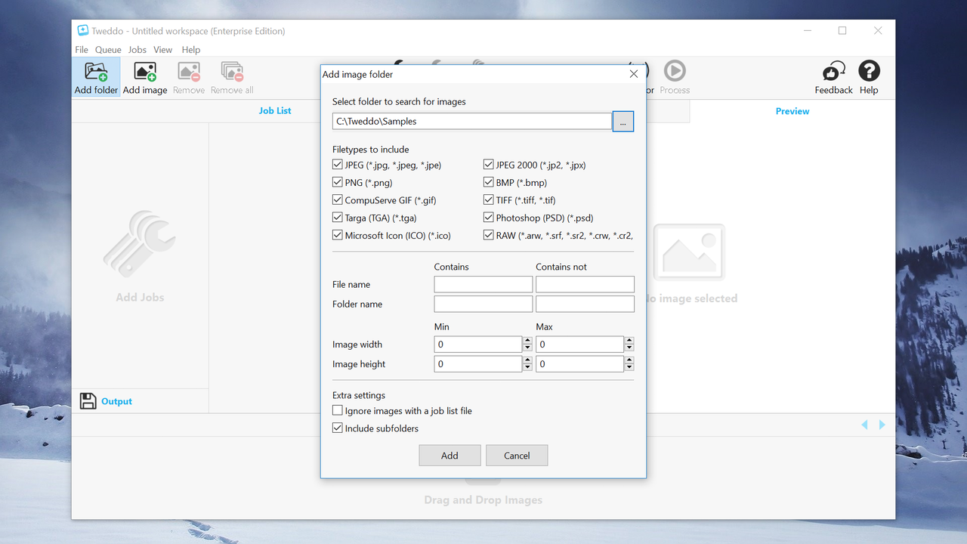Uncheck Targa (TGA) filetype

(338, 218)
